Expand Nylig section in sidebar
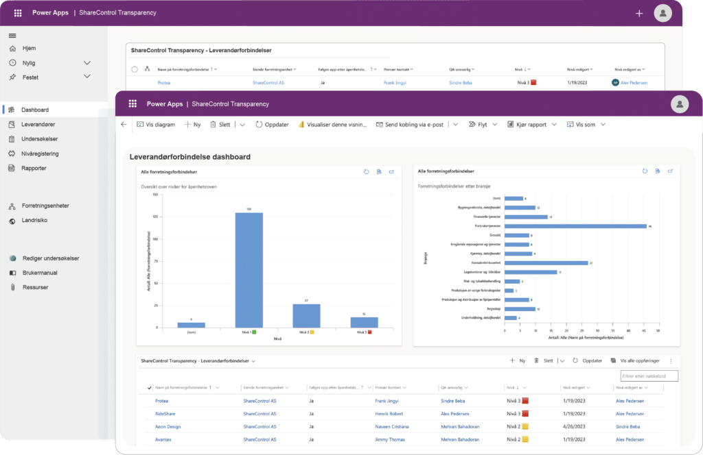 87,63
